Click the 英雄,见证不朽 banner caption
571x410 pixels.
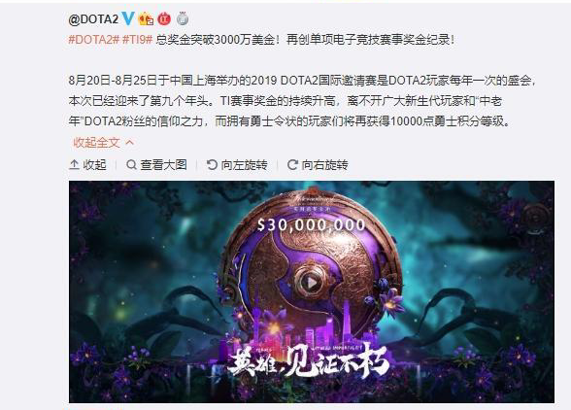pos(309,360)
